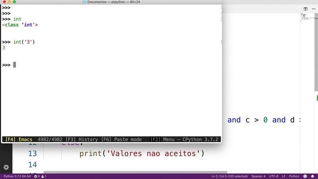Click the split editor icon in VS Code
The width and height of the screenshot is (318, 179).
pos(306,9)
